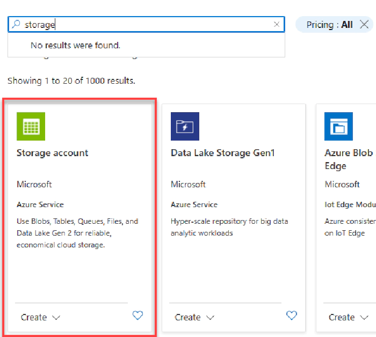The image size is (376, 337).
Task: Click Azure Service label on Data Lake card
Action: click(x=194, y=204)
